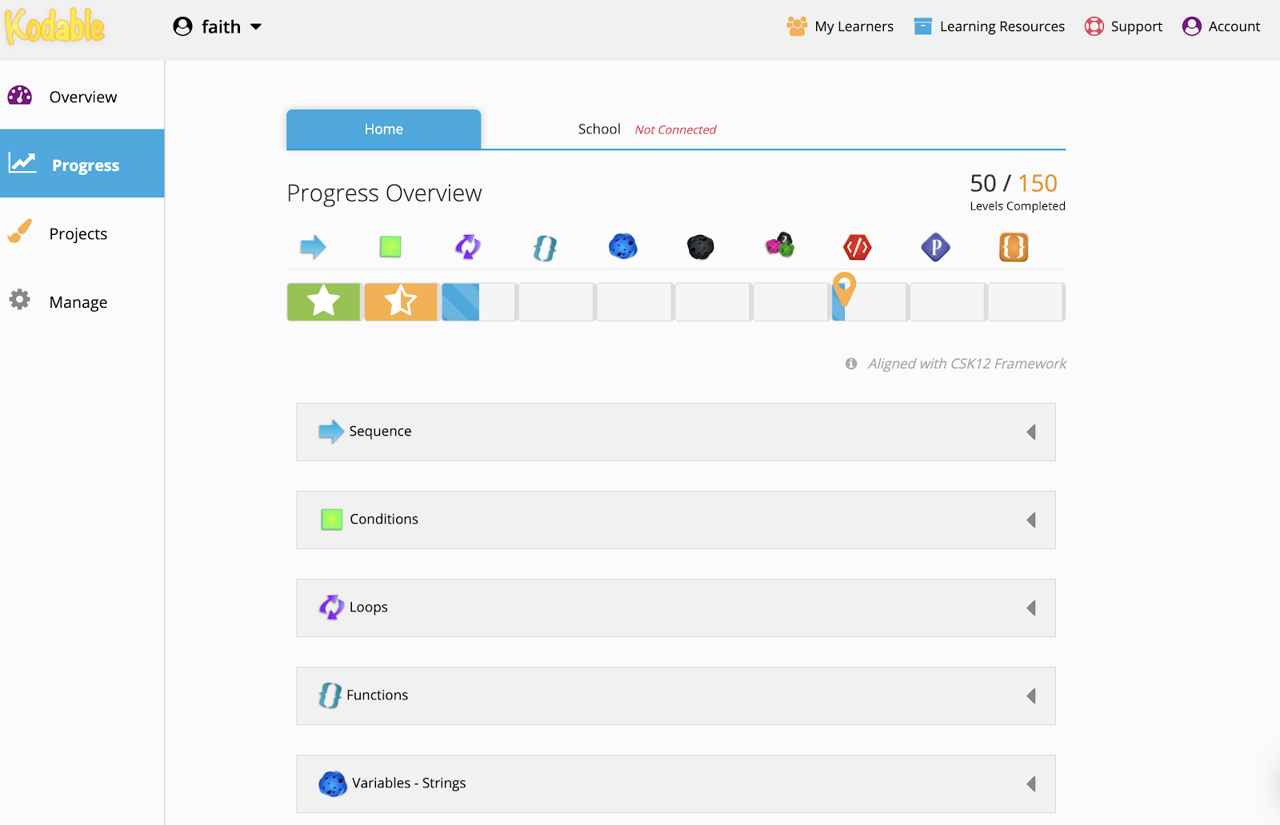Viewport: 1280px width, 825px height.
Task: Click the faith user avatar icon
Action: (183, 26)
